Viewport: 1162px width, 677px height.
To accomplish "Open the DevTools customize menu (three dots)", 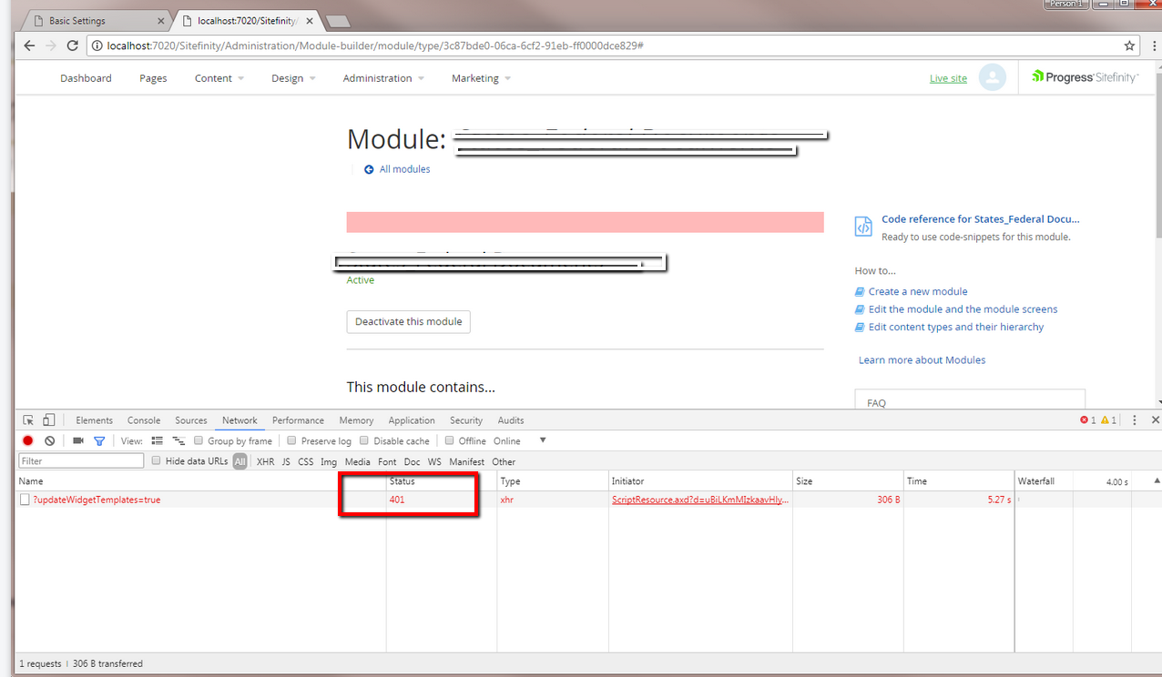I will pos(1134,419).
